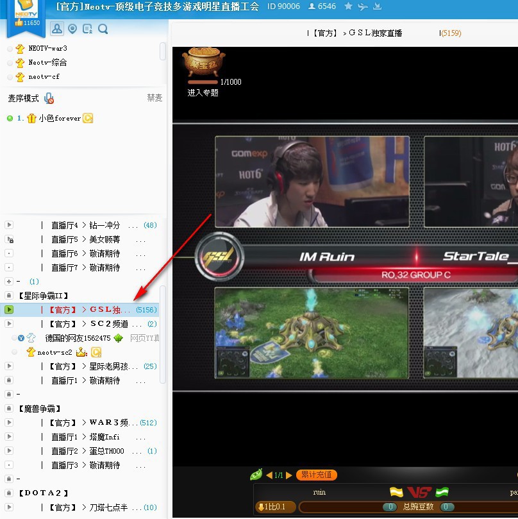Click the crown icon next to neotv-sc2
The image size is (518, 519).
pyautogui.click(x=81, y=352)
